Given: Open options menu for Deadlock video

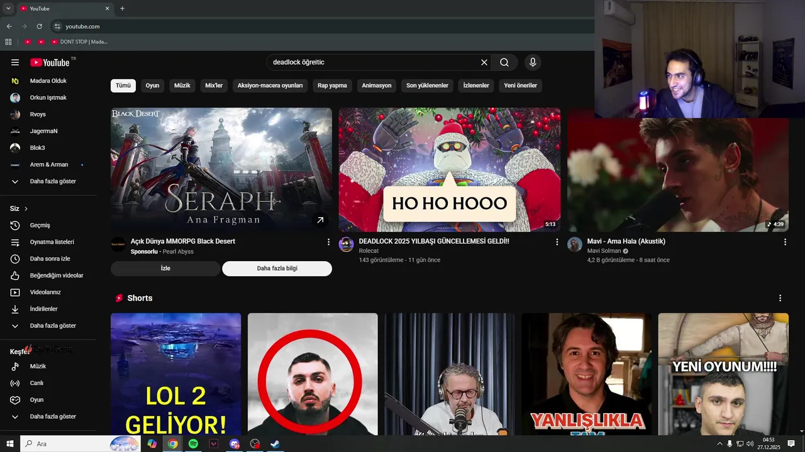Looking at the screenshot, I should click(557, 242).
